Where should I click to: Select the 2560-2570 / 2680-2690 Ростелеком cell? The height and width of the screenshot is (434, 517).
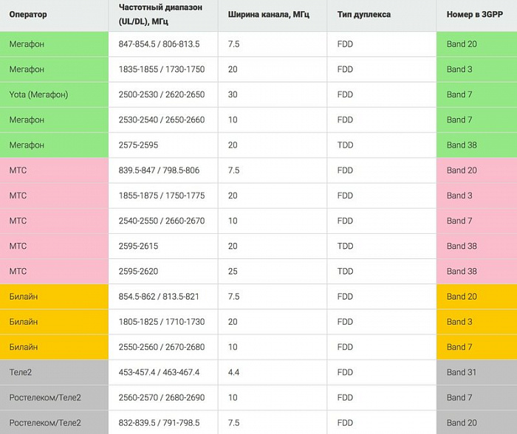click(x=163, y=397)
